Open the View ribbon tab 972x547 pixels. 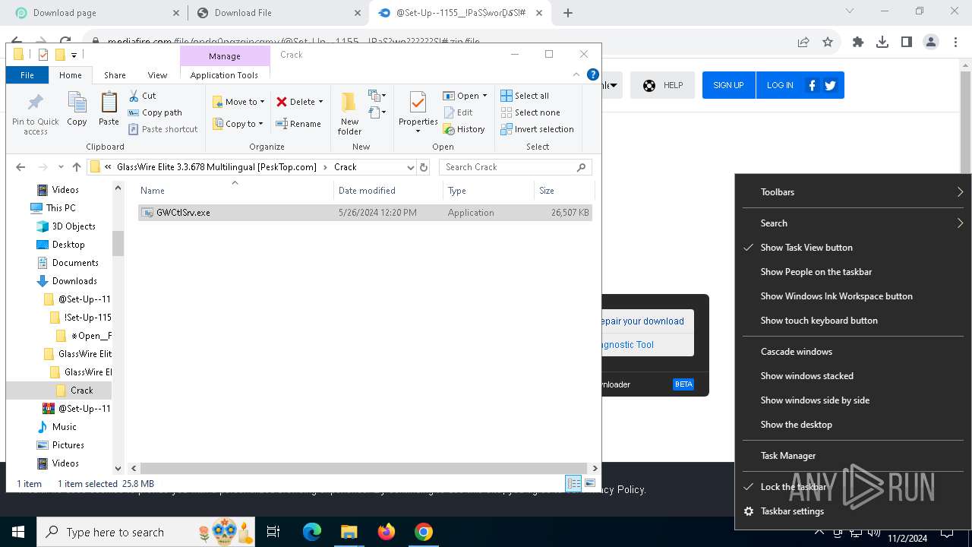coord(157,75)
